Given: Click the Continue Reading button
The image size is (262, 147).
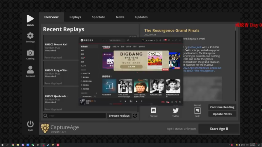Looking at the screenshot, I should [222, 107].
